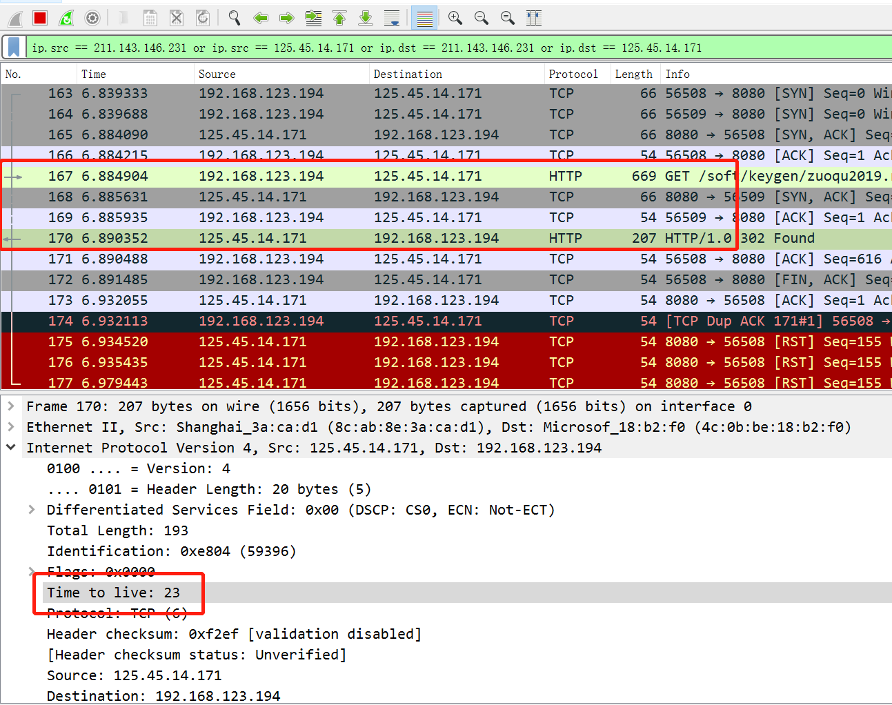Sort by the Source column header

click(x=281, y=74)
